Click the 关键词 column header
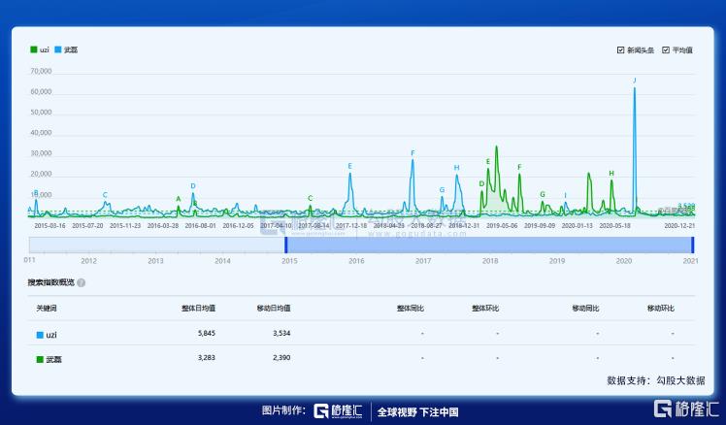Screen dimensions: 726x425 pos(47,308)
